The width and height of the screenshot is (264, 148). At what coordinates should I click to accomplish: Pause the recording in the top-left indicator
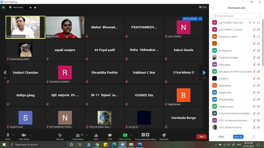click(x=30, y=7)
